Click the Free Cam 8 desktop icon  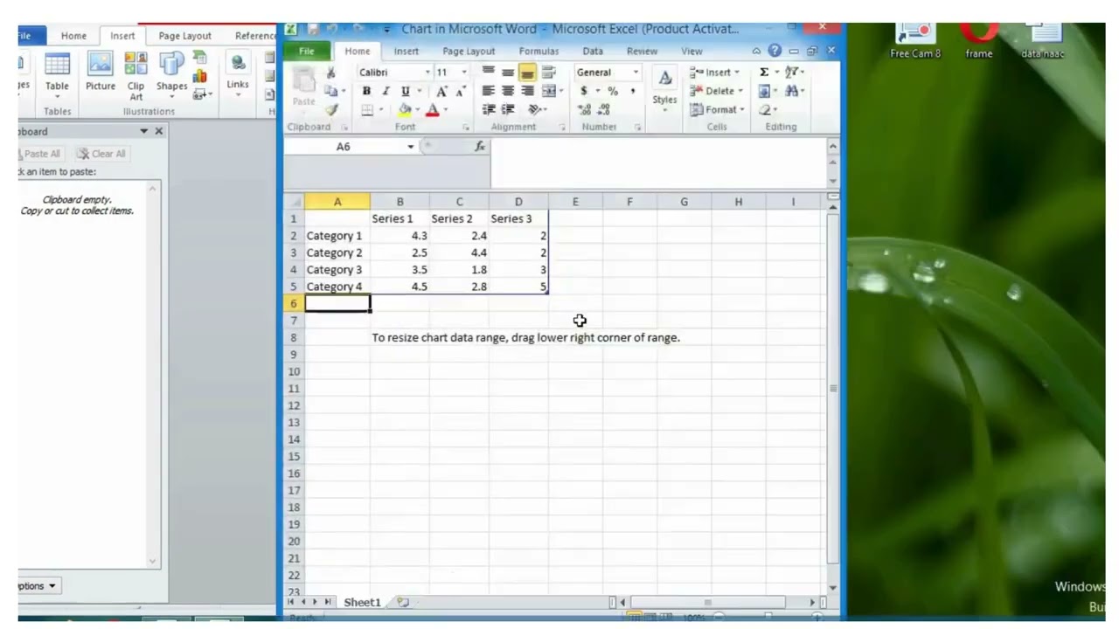(x=914, y=42)
